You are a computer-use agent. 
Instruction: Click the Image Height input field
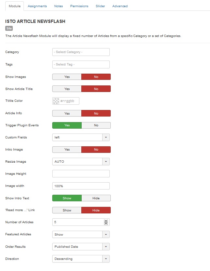(x=81, y=174)
